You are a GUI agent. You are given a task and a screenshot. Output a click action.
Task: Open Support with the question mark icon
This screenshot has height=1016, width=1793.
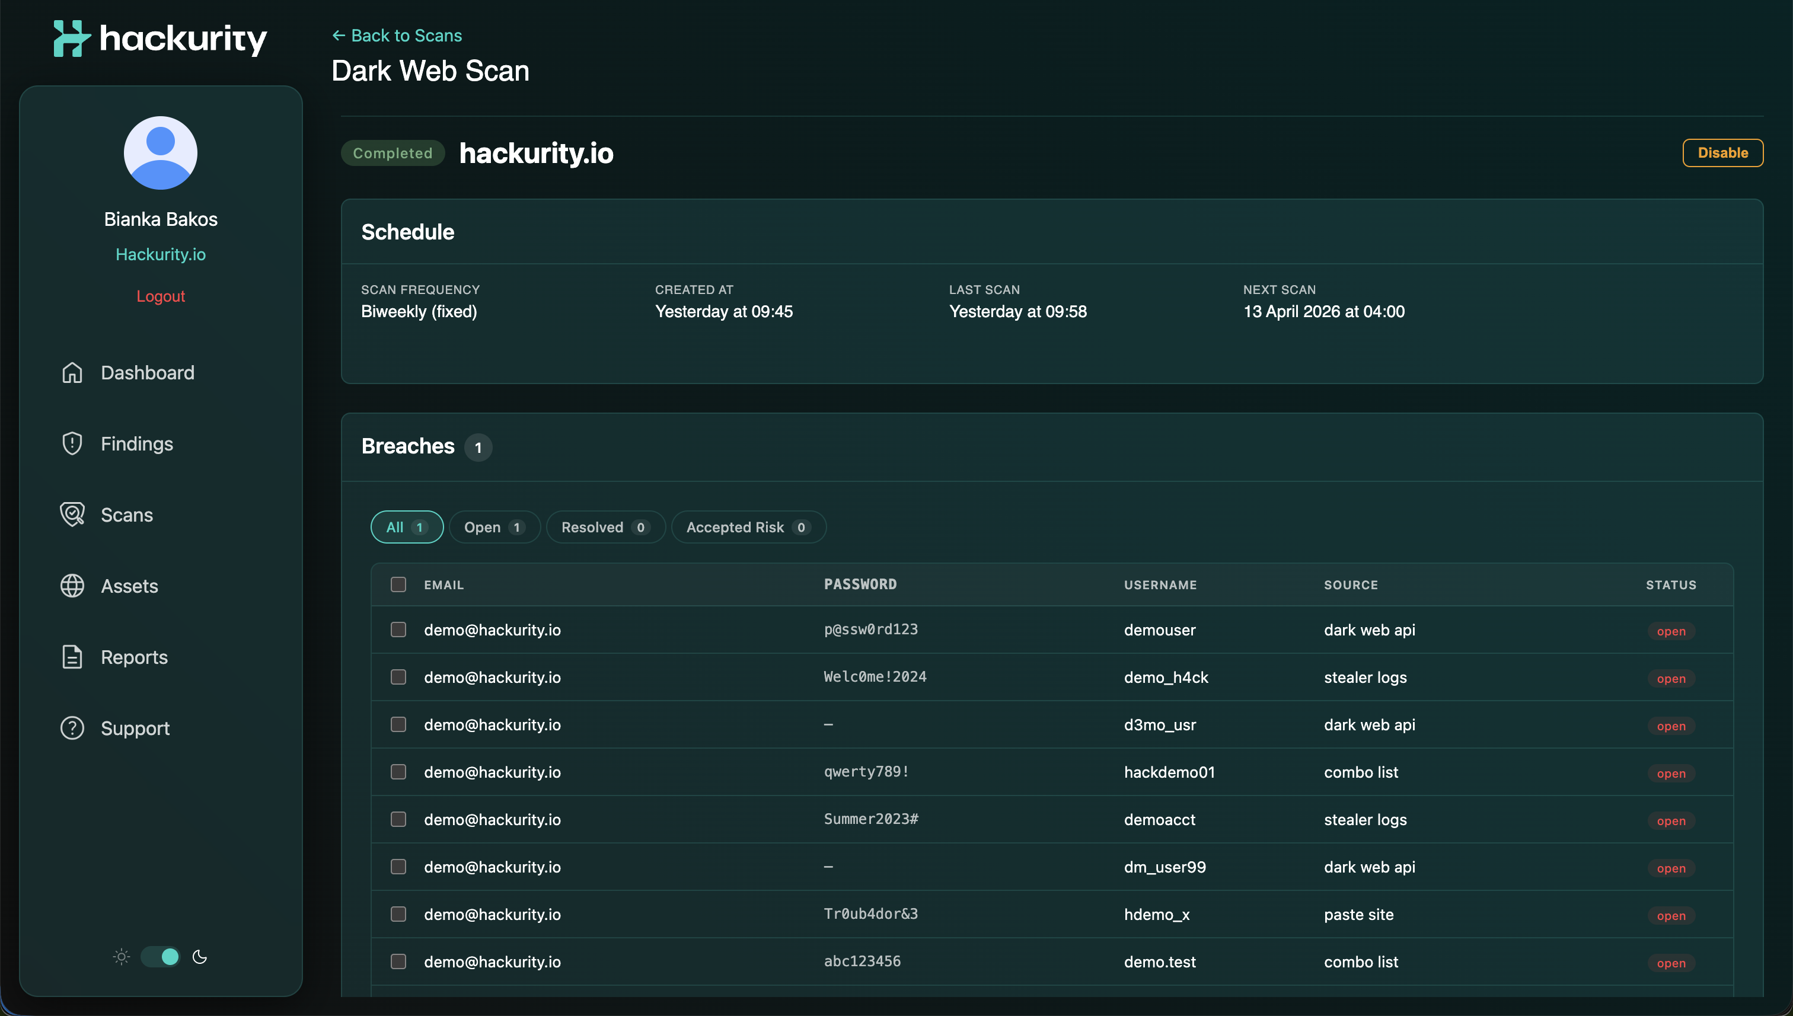(x=72, y=728)
